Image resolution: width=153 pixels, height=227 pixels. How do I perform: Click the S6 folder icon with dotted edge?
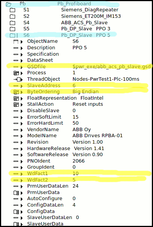[x=14, y=35]
